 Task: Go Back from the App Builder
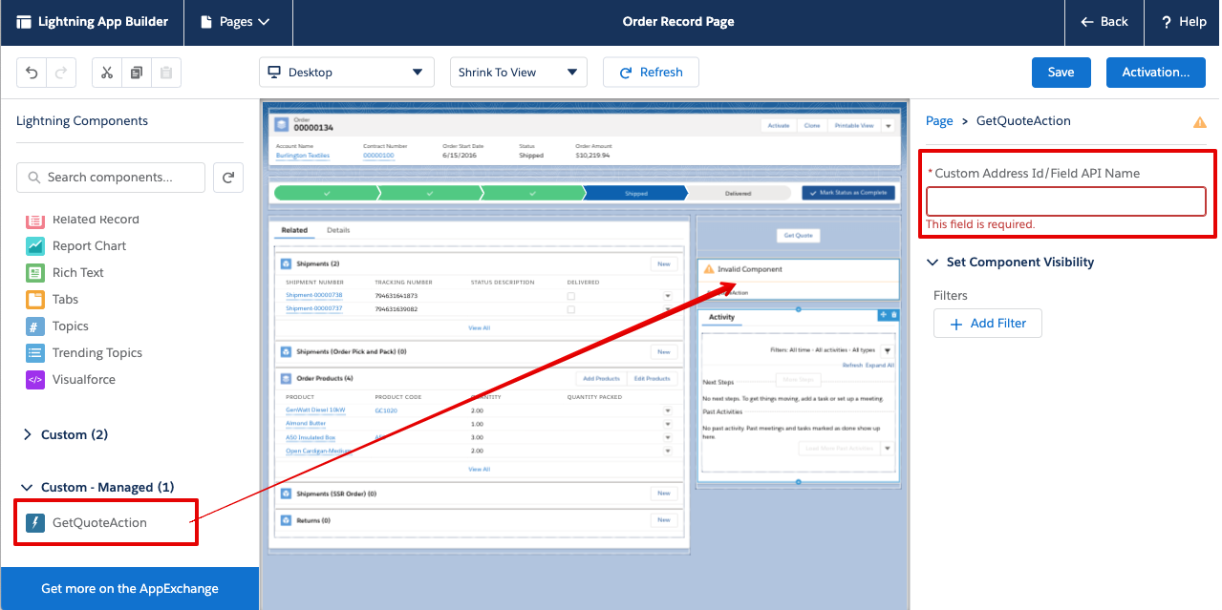pos(1104,22)
